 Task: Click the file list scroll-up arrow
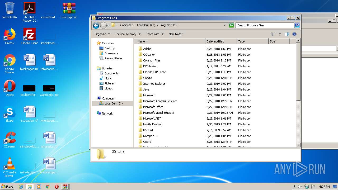coord(298,41)
